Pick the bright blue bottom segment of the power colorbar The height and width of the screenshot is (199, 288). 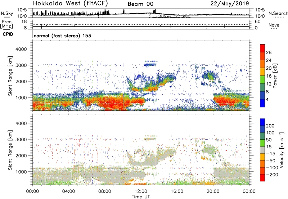coord(262,103)
